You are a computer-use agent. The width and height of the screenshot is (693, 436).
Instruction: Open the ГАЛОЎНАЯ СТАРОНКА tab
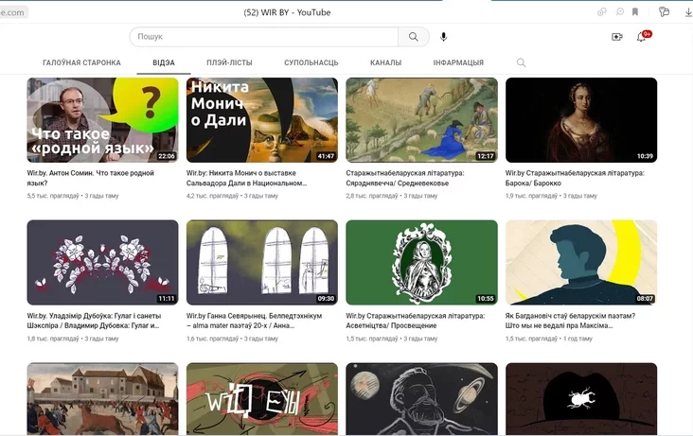click(81, 62)
